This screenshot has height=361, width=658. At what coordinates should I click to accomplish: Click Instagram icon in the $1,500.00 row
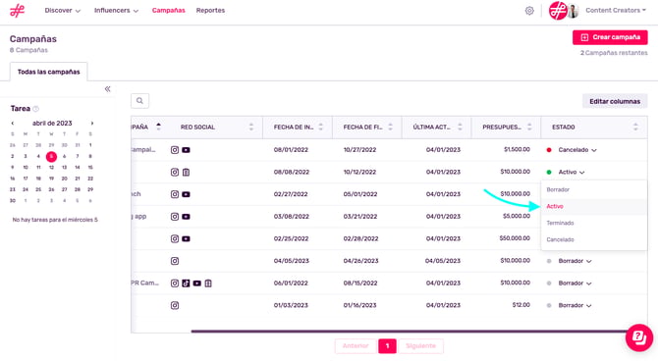click(175, 150)
